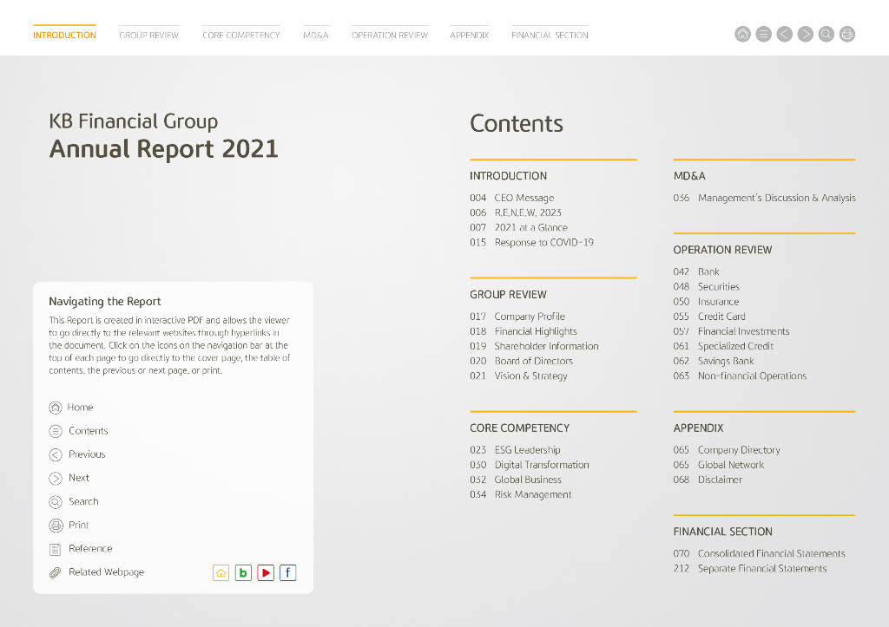Click the Contents legend icon in Navigating panel

coord(56,431)
